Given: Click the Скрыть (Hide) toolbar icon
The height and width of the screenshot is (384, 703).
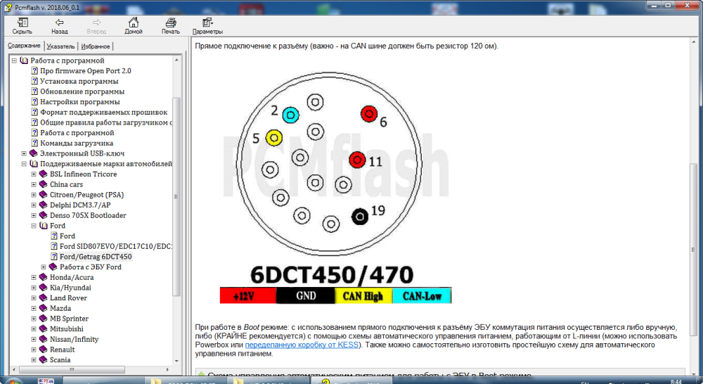Looking at the screenshot, I should (x=22, y=23).
